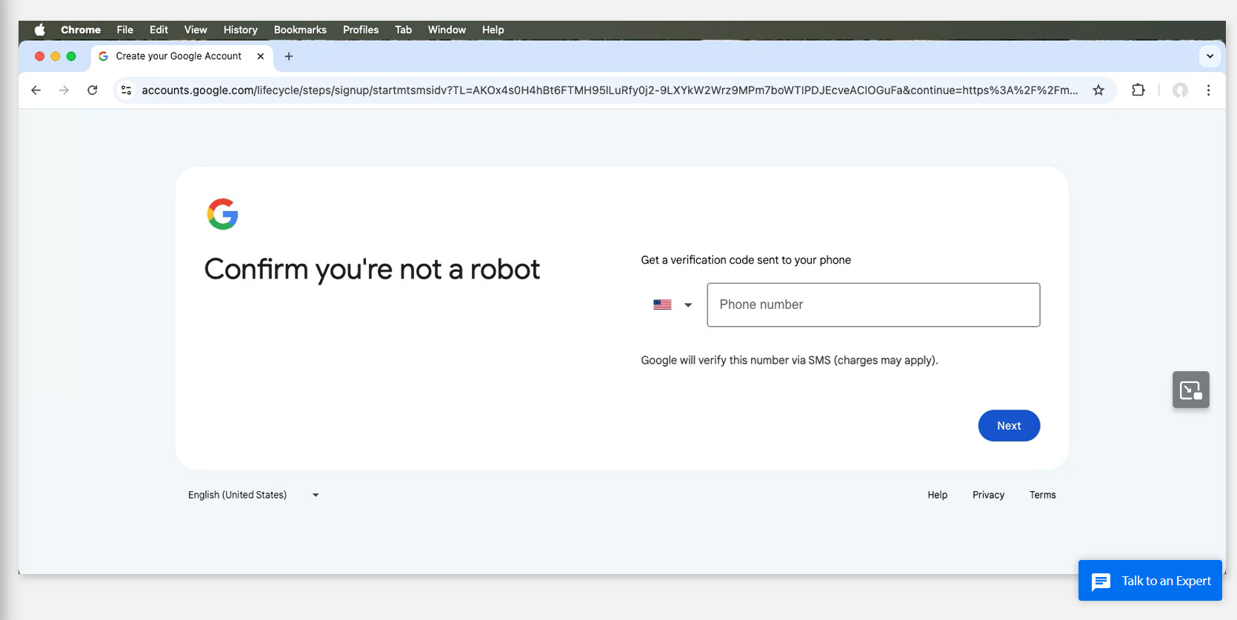Click 'Get a verification code sent to your phone' text
This screenshot has height=620, width=1237.
[x=746, y=260]
